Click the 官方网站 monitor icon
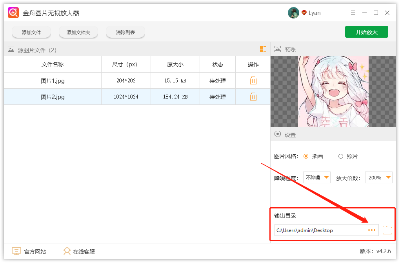400x263 pixels. (x=16, y=251)
